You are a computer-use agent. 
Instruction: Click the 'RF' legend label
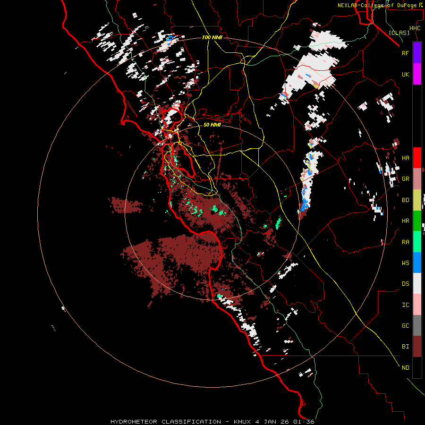point(405,53)
